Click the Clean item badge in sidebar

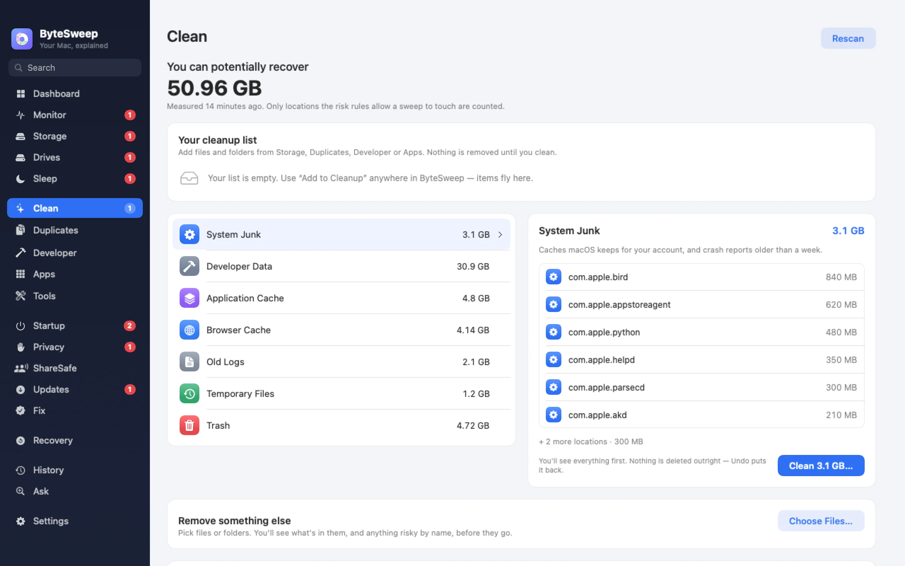click(x=130, y=208)
